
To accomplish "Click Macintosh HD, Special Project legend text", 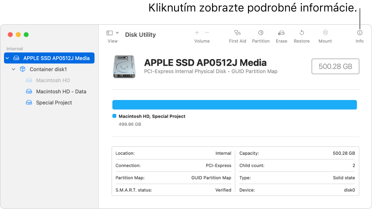I will tap(152, 116).
